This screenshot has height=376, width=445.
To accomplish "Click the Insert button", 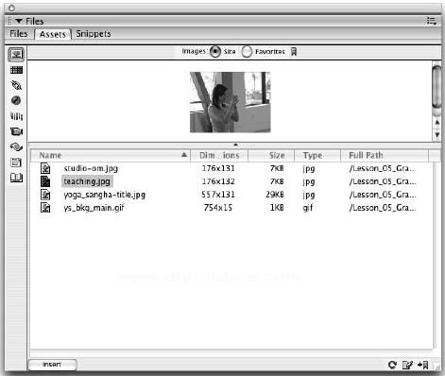I will pos(52,365).
